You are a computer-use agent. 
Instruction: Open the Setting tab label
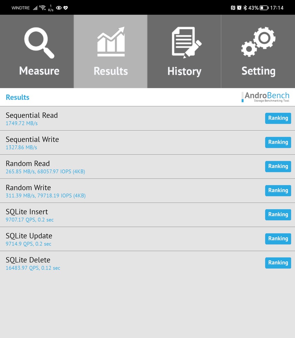tap(258, 71)
